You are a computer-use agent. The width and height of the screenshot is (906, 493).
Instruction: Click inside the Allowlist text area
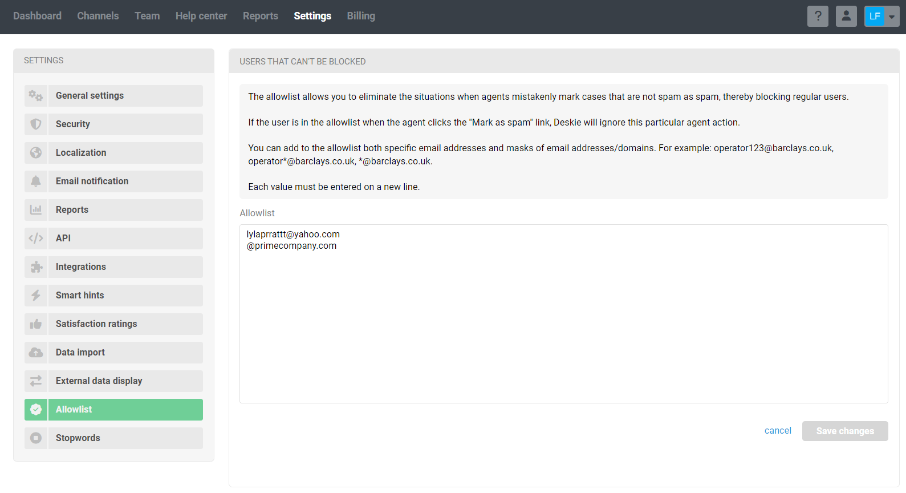tap(564, 314)
